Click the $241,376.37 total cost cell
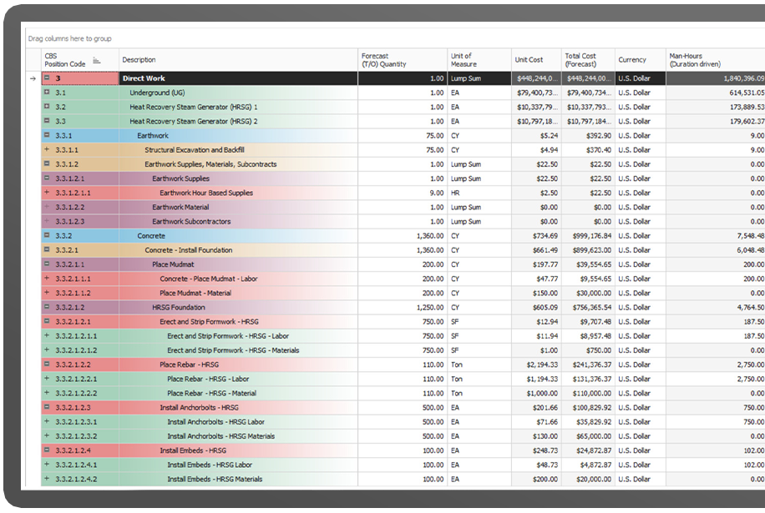The height and width of the screenshot is (513, 765). (x=588, y=365)
